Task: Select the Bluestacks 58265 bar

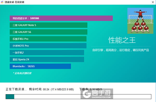Action: tap(40, 66)
